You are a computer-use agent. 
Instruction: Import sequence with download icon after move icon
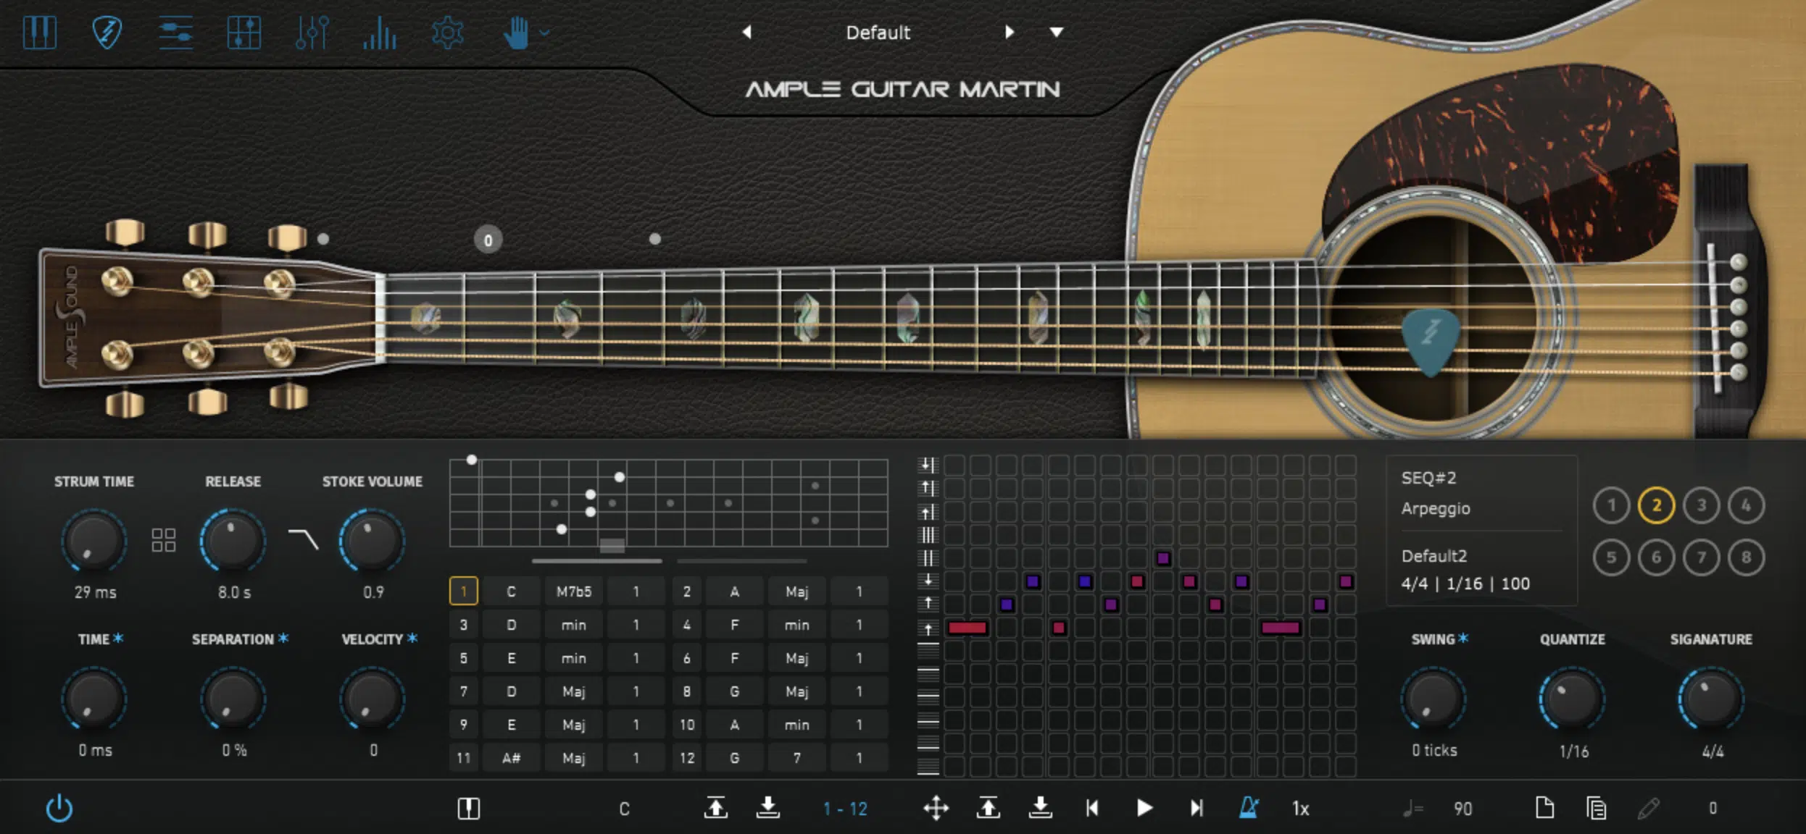pyautogui.click(x=1041, y=807)
